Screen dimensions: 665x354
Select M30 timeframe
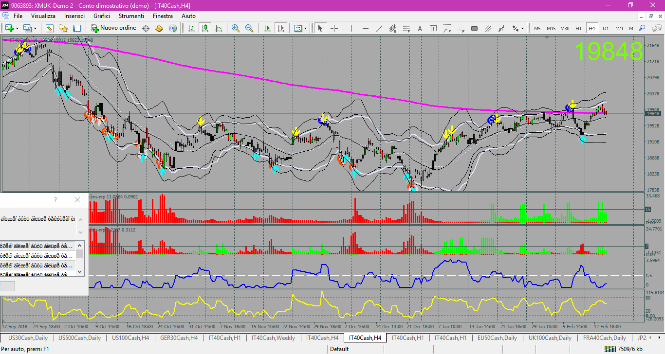click(x=565, y=28)
